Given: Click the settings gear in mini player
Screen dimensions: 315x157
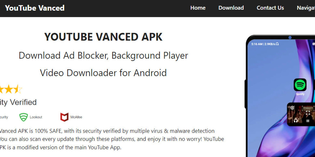Looking at the screenshot, I should coord(292,108).
